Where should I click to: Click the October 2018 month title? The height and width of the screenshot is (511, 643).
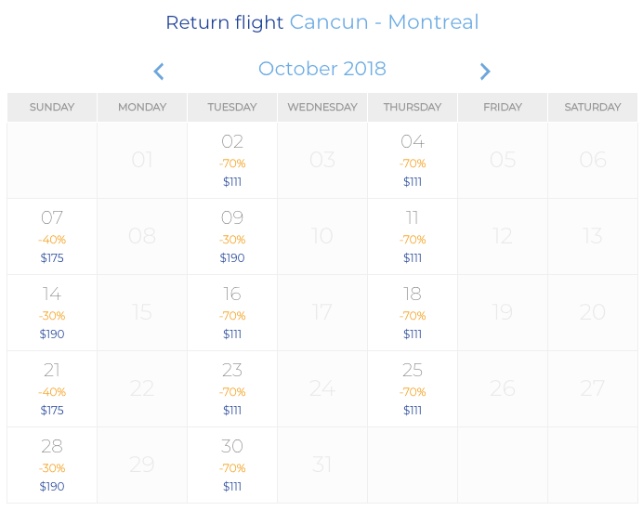pos(322,69)
